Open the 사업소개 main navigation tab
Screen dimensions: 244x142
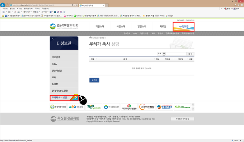[x=121, y=27]
